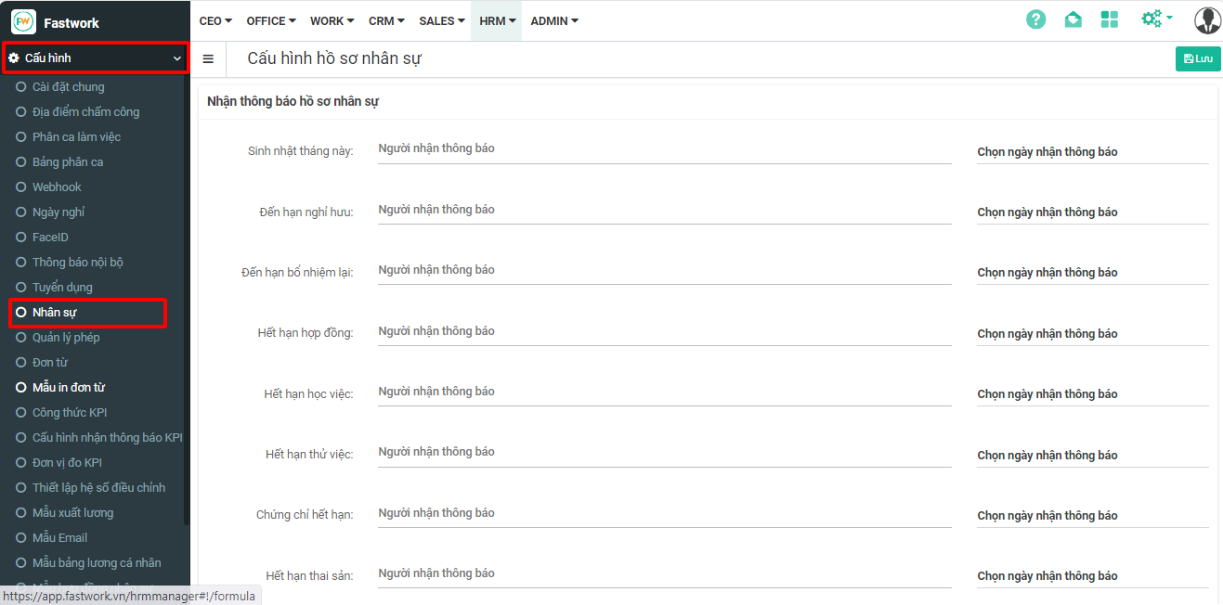Open Công thức KPI page
The width and height of the screenshot is (1223, 605).
tap(70, 413)
